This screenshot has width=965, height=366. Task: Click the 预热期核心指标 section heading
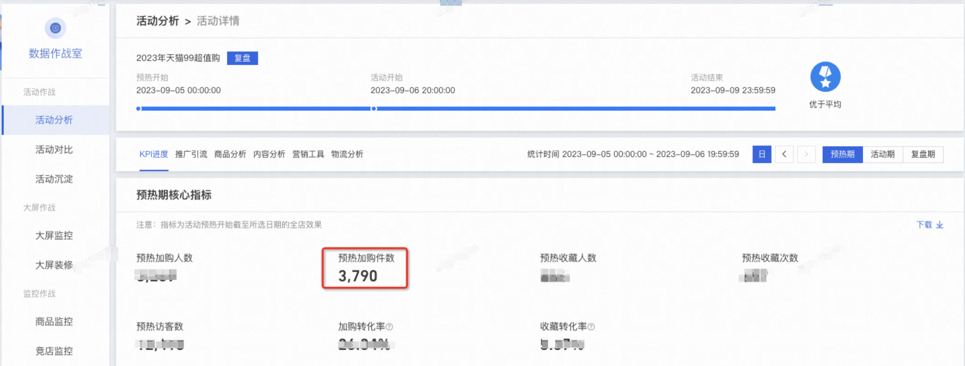174,195
